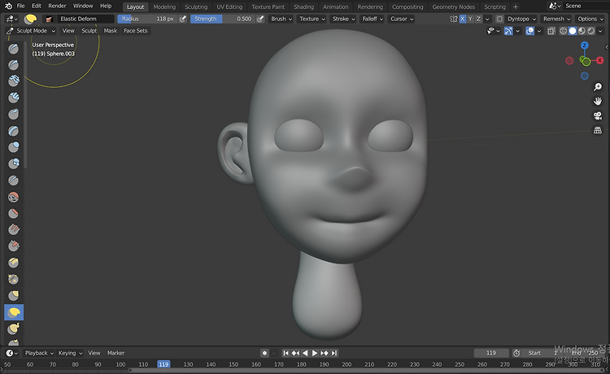Toggle X axis symmetry
The width and height of the screenshot is (610, 374).
[x=463, y=19]
